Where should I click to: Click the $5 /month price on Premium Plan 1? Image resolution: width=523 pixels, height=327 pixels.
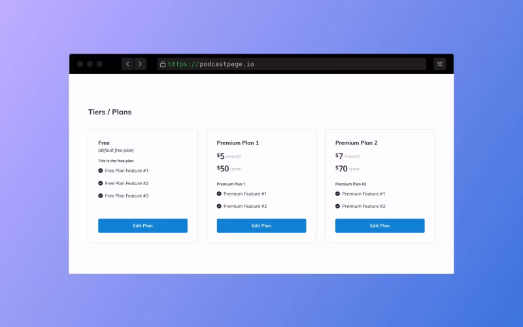229,156
